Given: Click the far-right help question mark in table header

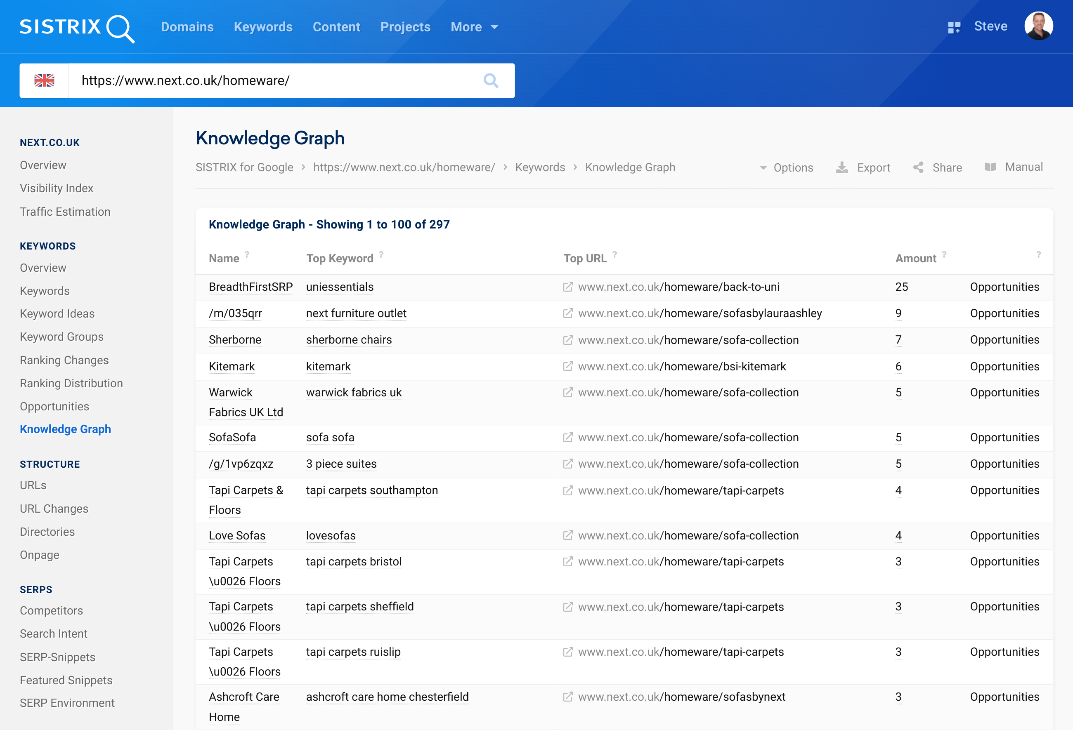Looking at the screenshot, I should [x=1038, y=254].
